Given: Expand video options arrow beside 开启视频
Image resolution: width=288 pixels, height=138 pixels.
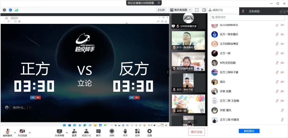Looking at the screenshot, I should tap(30, 132).
